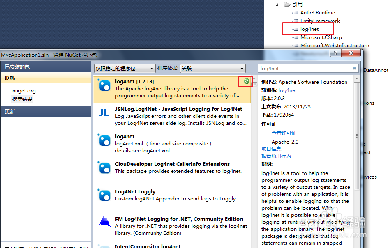This screenshot has width=388, height=248.
Task: Select the log4net xml package title
Action: coord(125,136)
